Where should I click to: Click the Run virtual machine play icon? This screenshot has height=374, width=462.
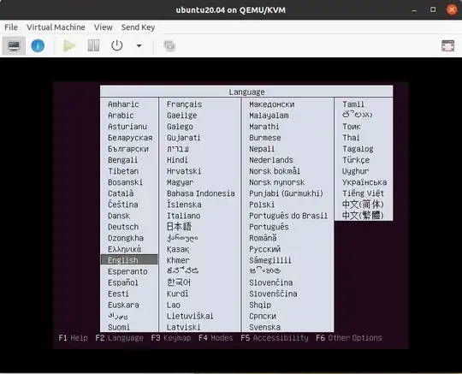69,45
